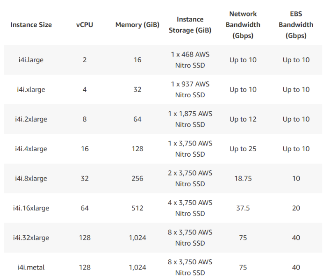Click the vCPU column header
324x277 pixels.
click(x=84, y=25)
